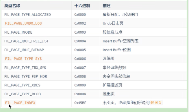The height and width of the screenshot is (112, 189).
Task: Click the 0x000A hex value
Action: (80, 94)
